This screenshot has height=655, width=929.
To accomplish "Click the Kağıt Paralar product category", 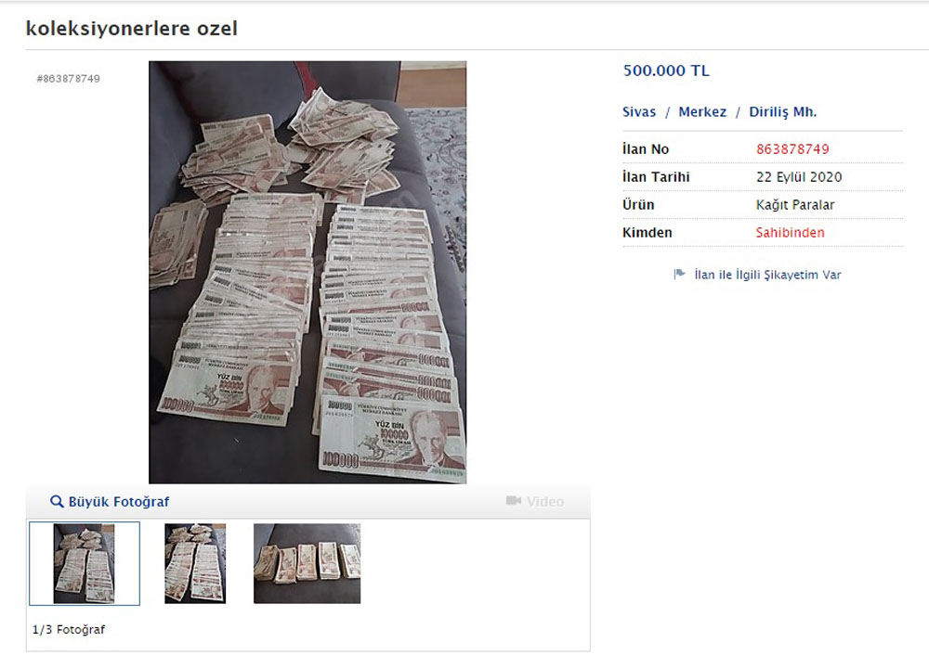I will (x=795, y=205).
